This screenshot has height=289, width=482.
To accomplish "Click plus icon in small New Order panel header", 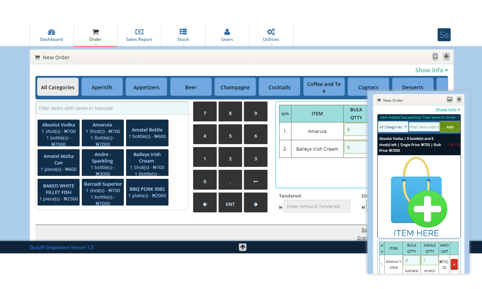I will [x=459, y=99].
